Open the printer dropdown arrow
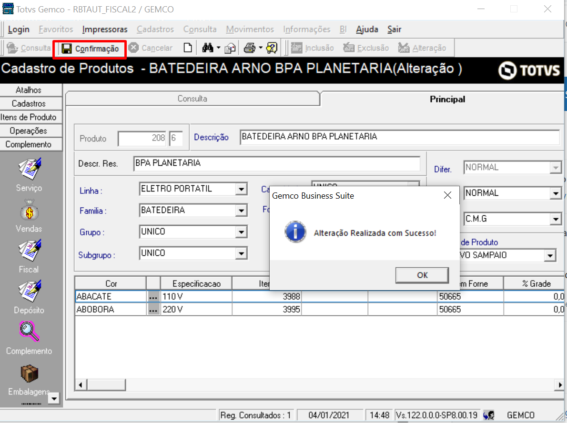This screenshot has height=423, width=567. click(x=260, y=48)
